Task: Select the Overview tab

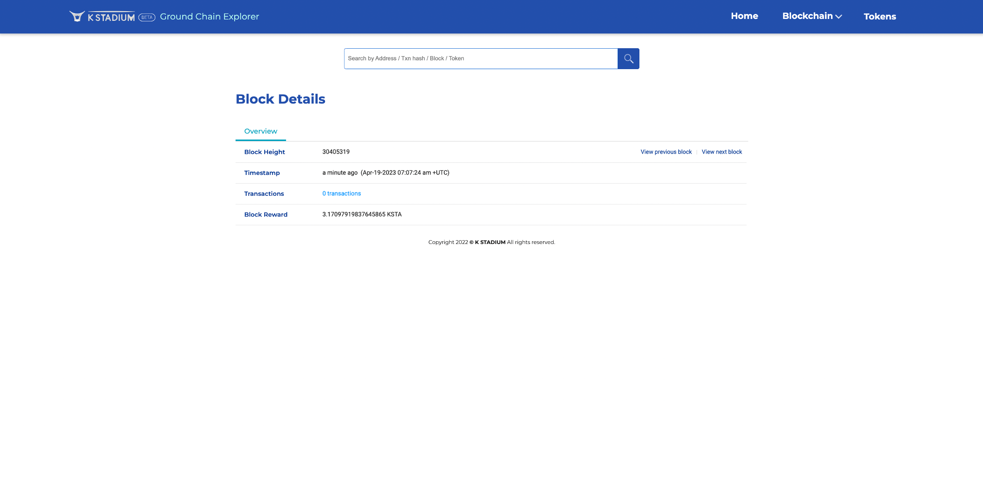Action: click(x=261, y=131)
